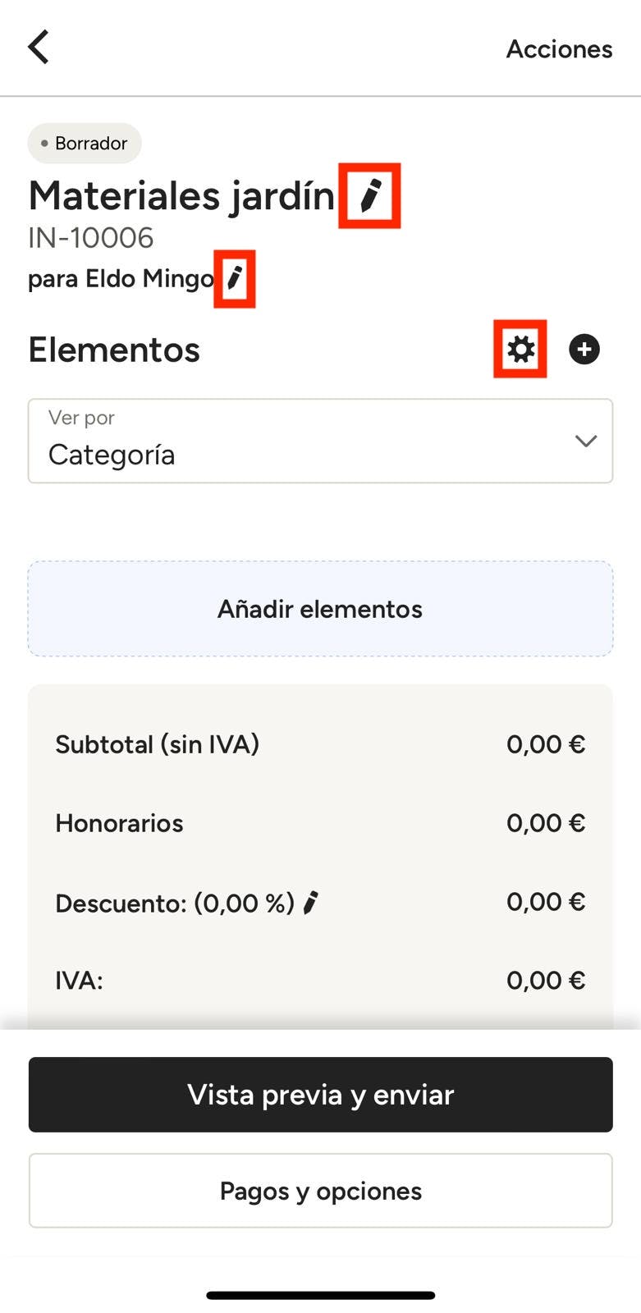
Task: Tap the Materiales jardín title text
Action: [x=181, y=196]
